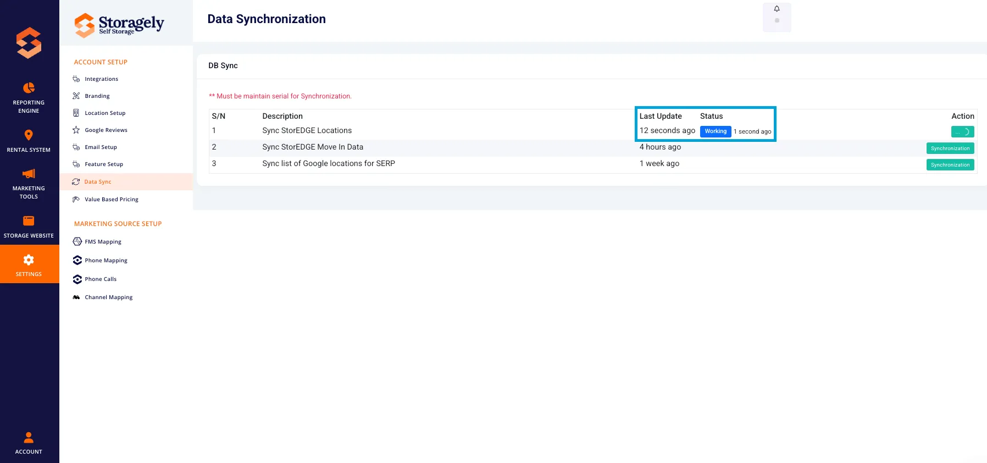Click the Branding menu icon

coord(76,96)
